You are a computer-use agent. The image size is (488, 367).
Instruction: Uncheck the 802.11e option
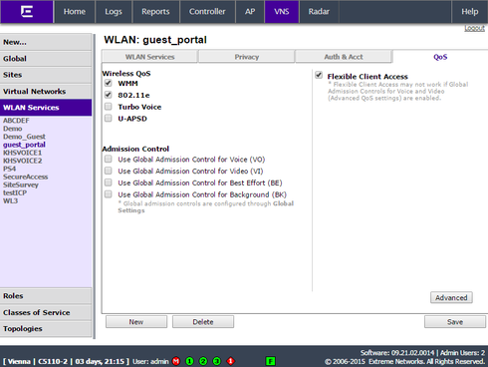[x=109, y=95]
